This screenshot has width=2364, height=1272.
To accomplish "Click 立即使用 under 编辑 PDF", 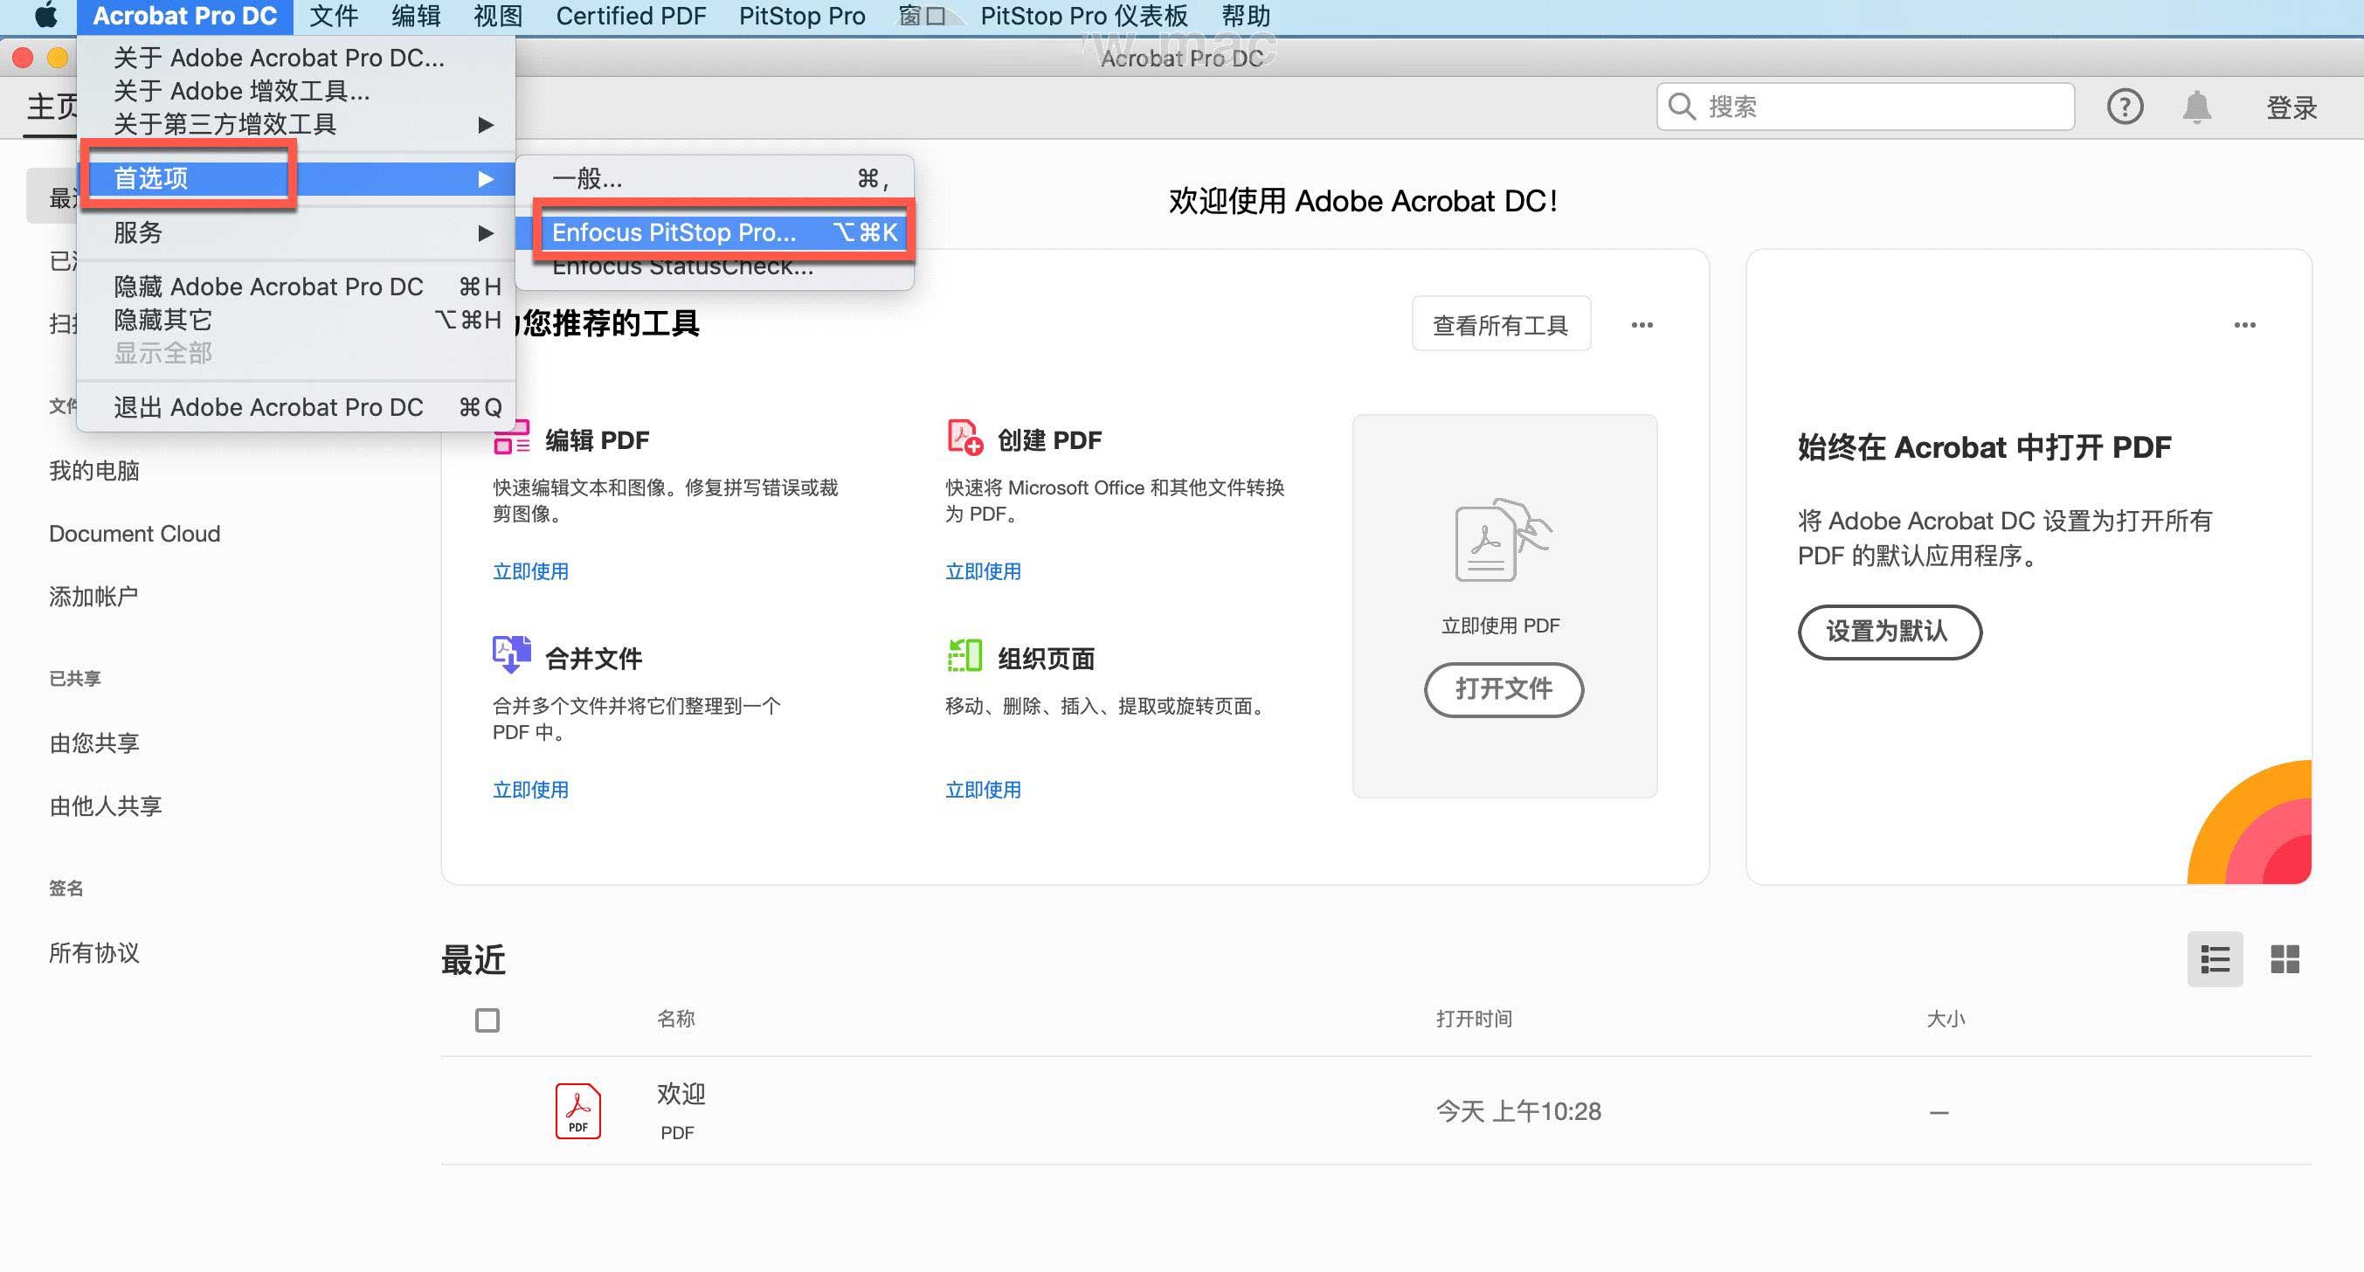I will (x=530, y=570).
